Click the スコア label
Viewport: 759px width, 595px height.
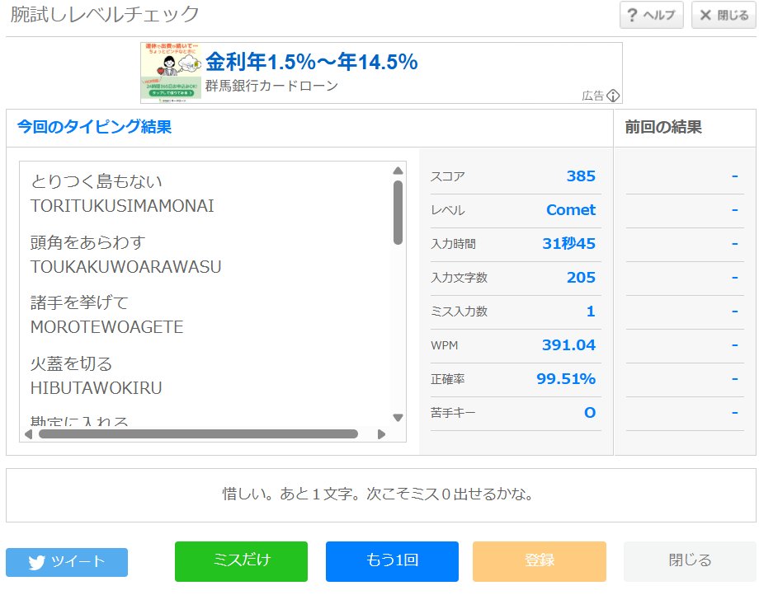point(448,176)
